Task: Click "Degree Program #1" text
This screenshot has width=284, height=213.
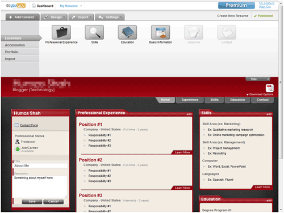Action: [x=216, y=210]
